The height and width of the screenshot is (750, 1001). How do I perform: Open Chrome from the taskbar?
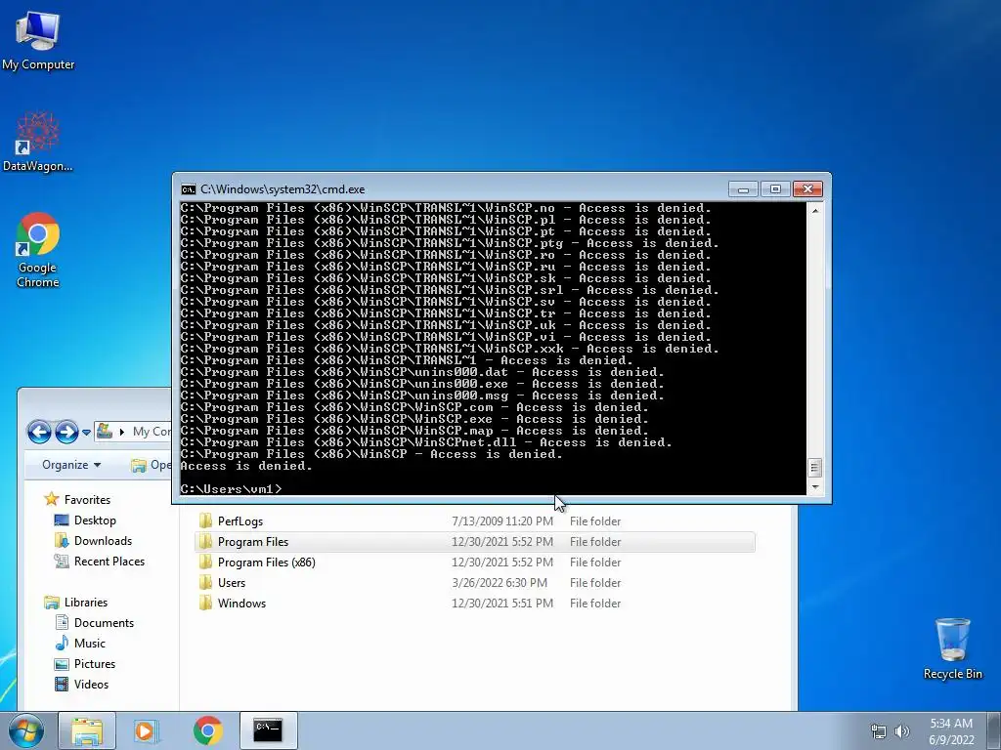click(207, 730)
